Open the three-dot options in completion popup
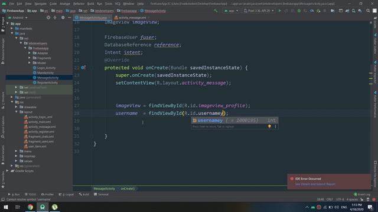Screen dimensions: 378x212 (275, 127)
